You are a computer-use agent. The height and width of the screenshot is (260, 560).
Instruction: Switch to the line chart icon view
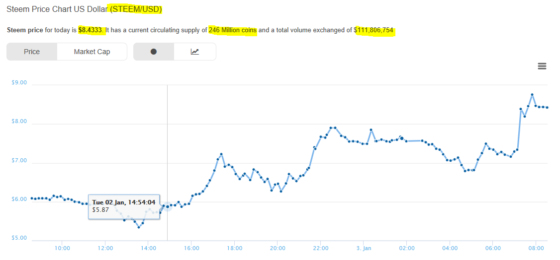(194, 52)
